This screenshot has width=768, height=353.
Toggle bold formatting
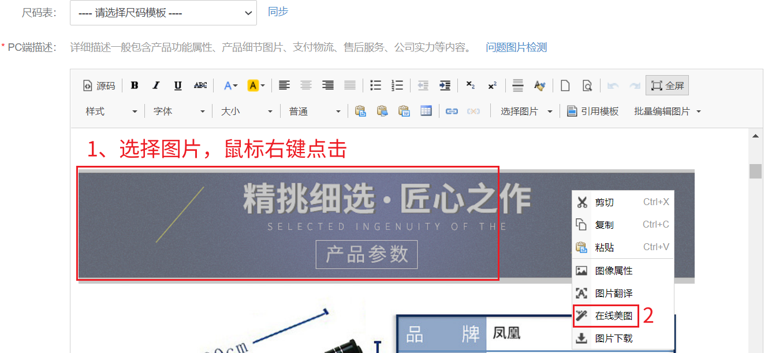pos(135,86)
